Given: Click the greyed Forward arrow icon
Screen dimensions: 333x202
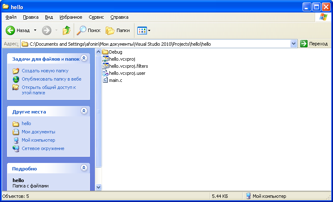Looking at the screenshot, I should pyautogui.click(x=47, y=30).
